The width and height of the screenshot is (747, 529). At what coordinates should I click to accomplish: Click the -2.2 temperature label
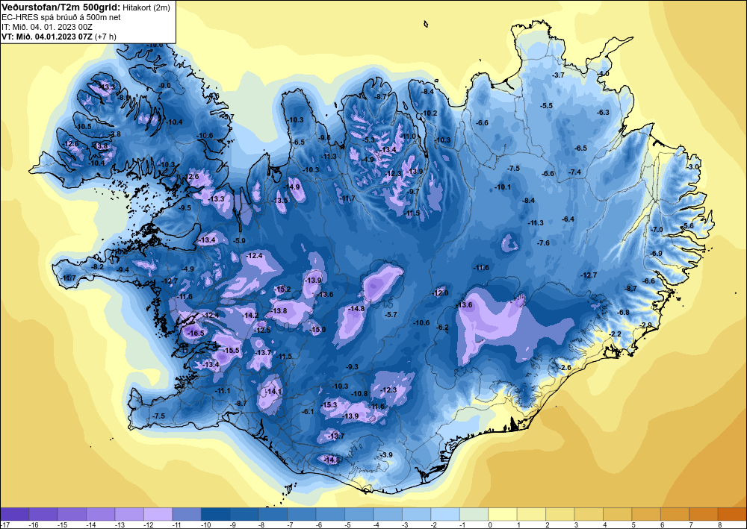(x=615, y=334)
